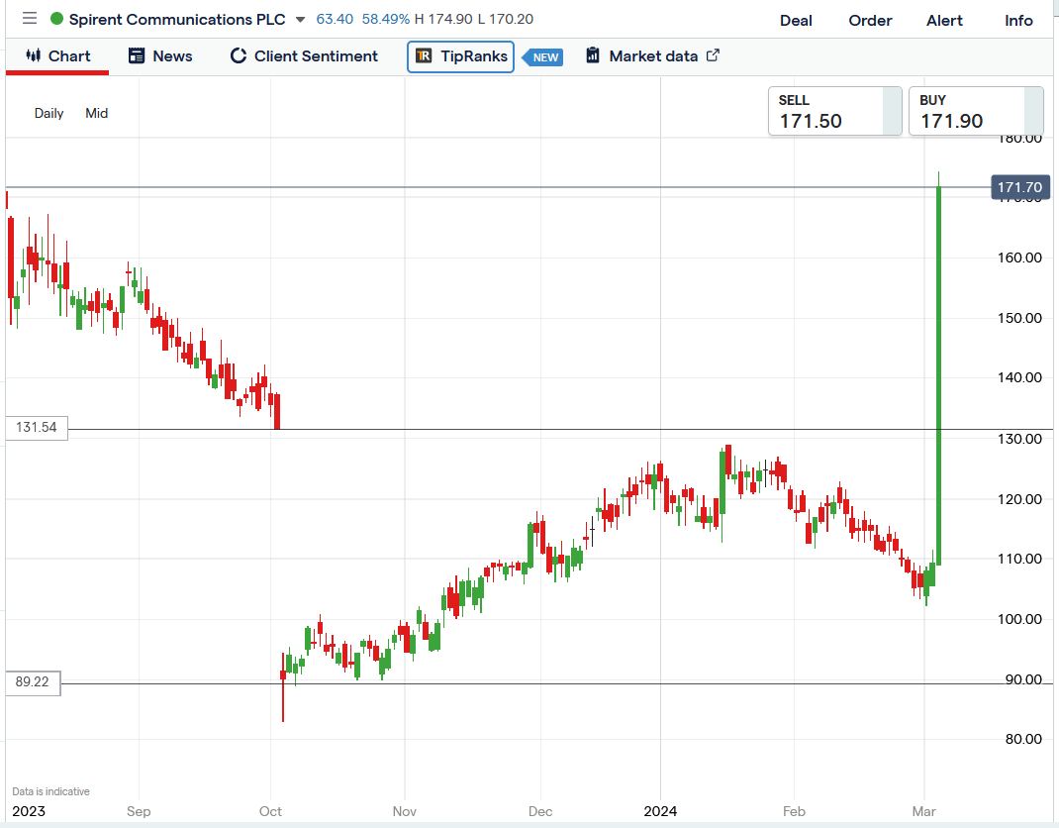Click the 80.00 price axis label
1059x828 pixels.
tap(1023, 739)
